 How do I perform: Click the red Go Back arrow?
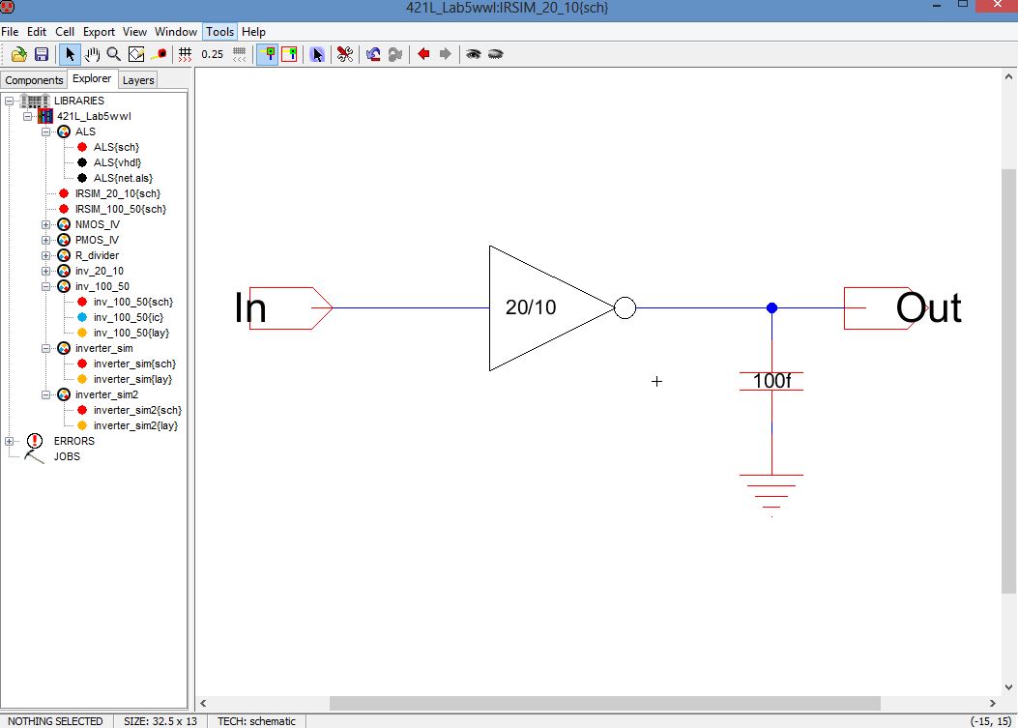click(x=423, y=54)
